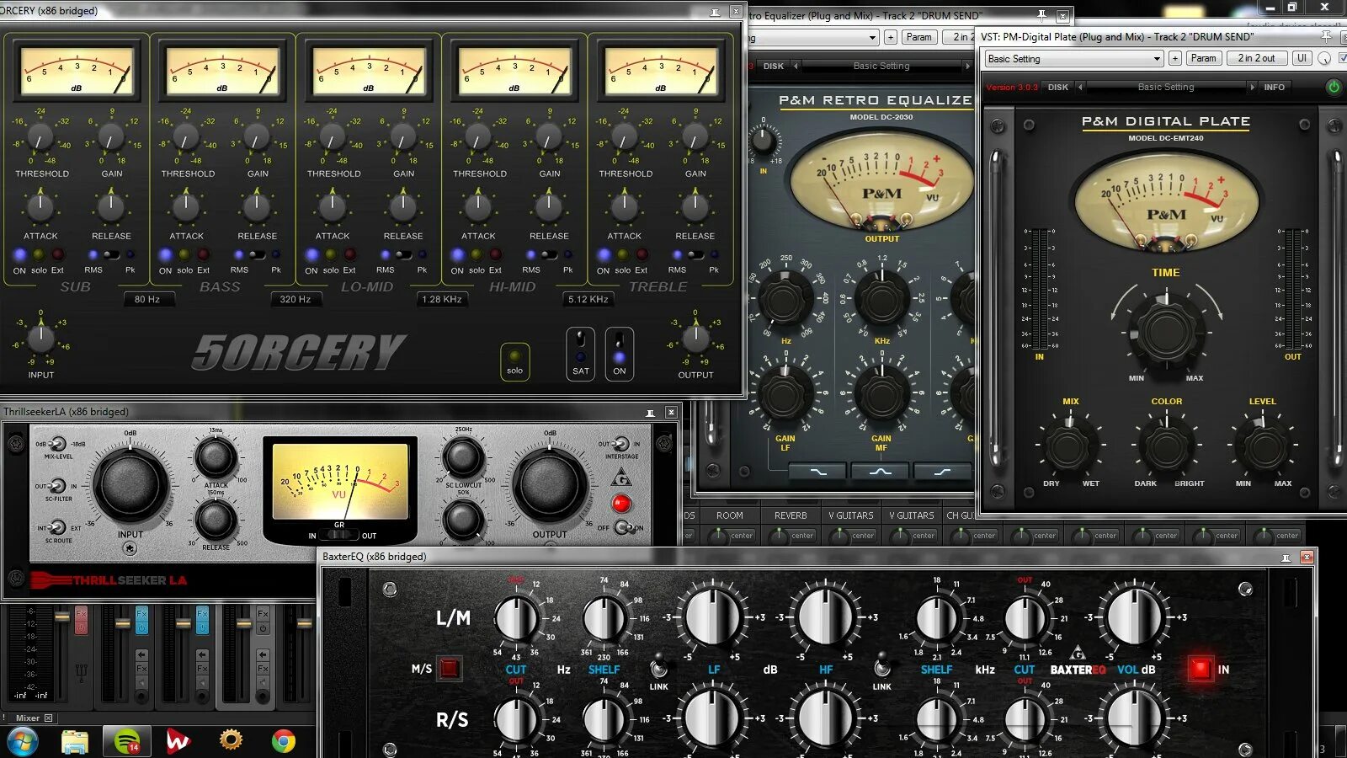Image resolution: width=1347 pixels, height=758 pixels.
Task: Click the ROOM track tab
Action: [730, 515]
